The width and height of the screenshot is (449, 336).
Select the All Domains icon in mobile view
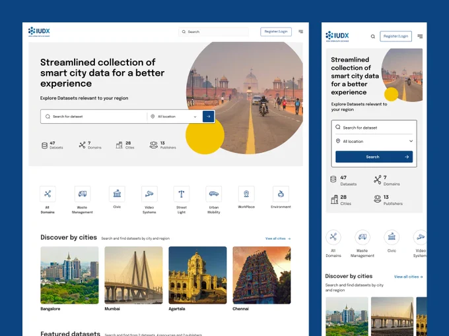click(x=333, y=237)
